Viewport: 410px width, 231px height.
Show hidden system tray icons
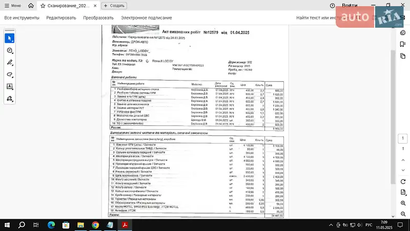(x=331, y=225)
